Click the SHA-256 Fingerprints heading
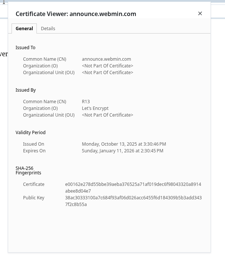The height and width of the screenshot is (266, 225). [x=28, y=171]
